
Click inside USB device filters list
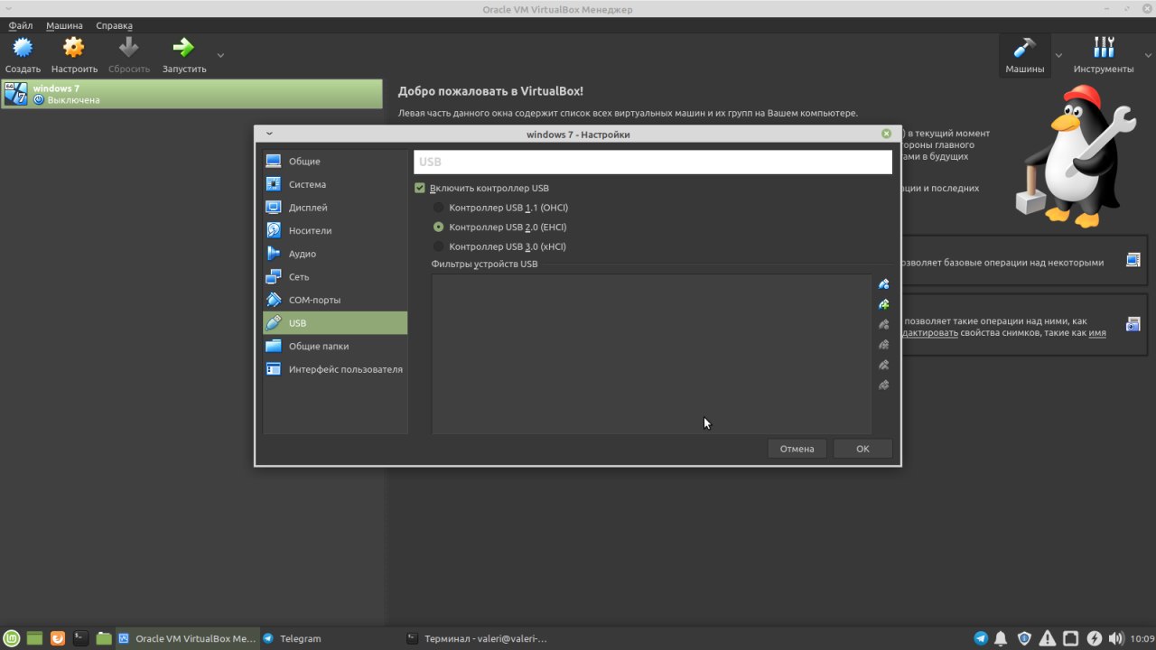click(x=651, y=354)
